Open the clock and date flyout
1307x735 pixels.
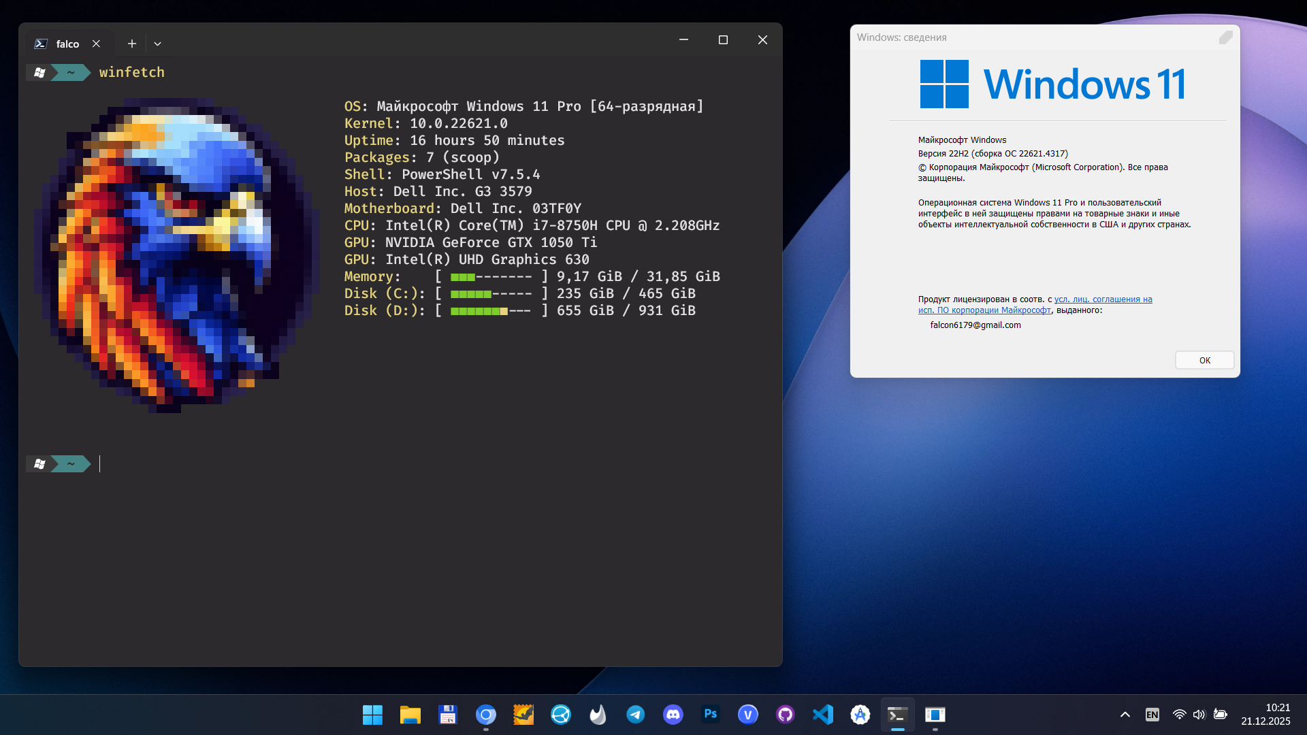[1265, 715]
